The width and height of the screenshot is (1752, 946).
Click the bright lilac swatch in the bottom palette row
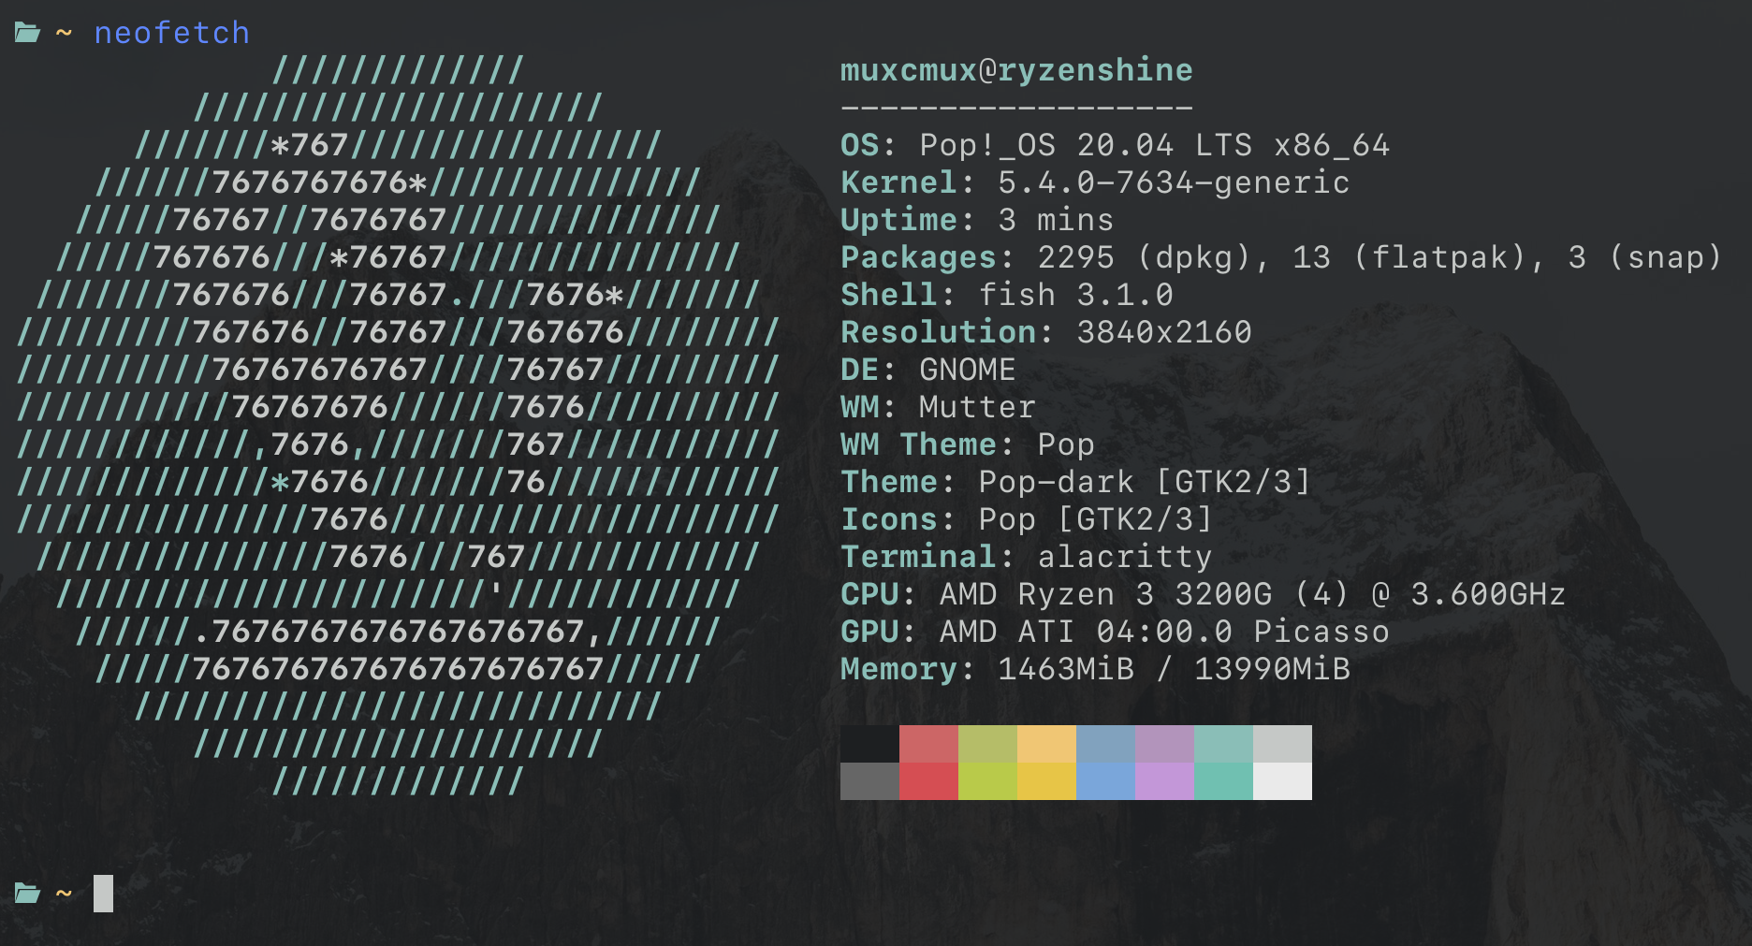[x=1164, y=781]
